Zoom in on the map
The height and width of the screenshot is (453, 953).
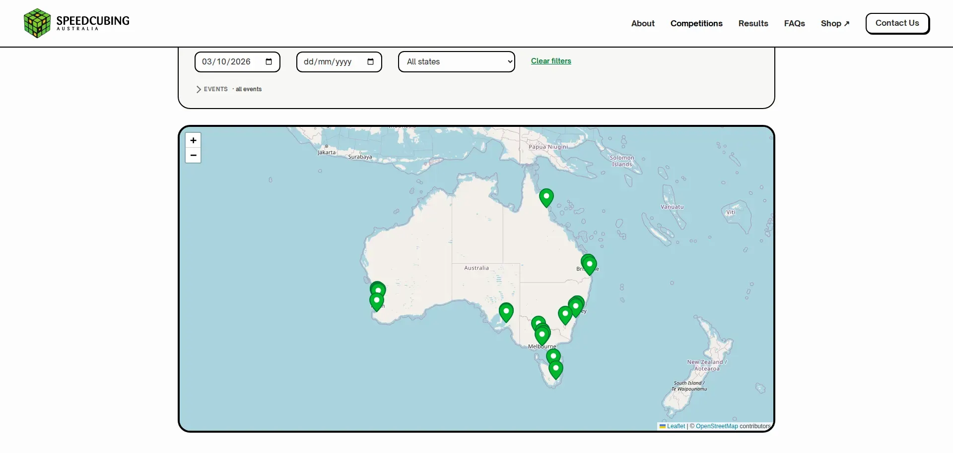[193, 140]
